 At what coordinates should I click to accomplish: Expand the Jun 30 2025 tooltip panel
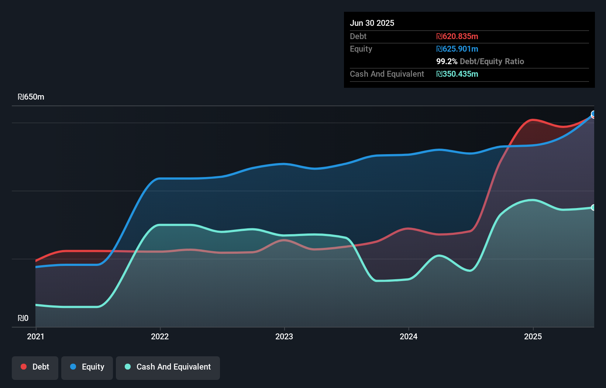(x=372, y=23)
